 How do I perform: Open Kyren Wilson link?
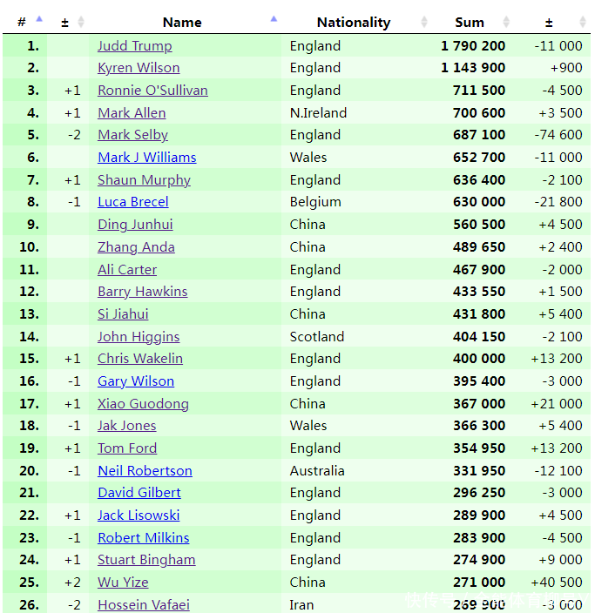(x=139, y=68)
